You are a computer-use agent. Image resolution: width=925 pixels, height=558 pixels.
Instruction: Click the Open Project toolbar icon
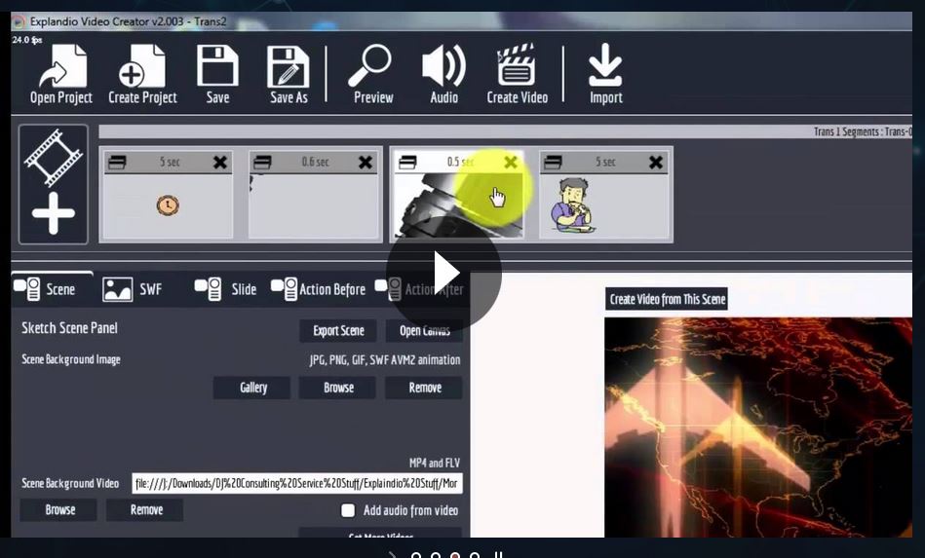click(x=61, y=75)
